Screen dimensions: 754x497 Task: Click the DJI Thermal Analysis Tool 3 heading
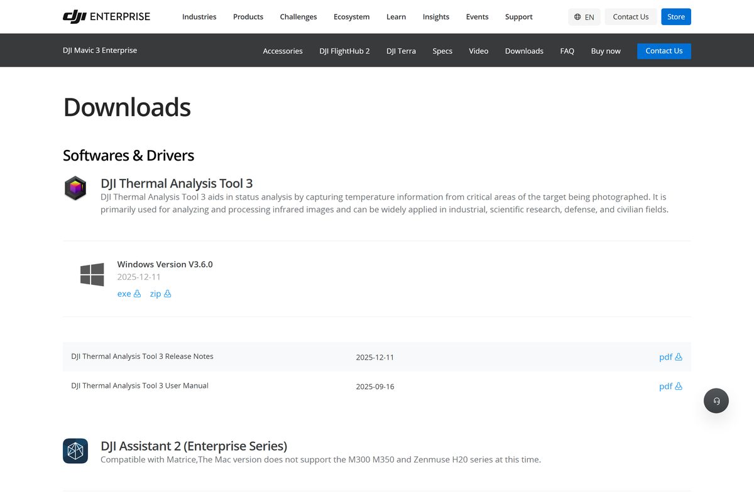coord(177,183)
